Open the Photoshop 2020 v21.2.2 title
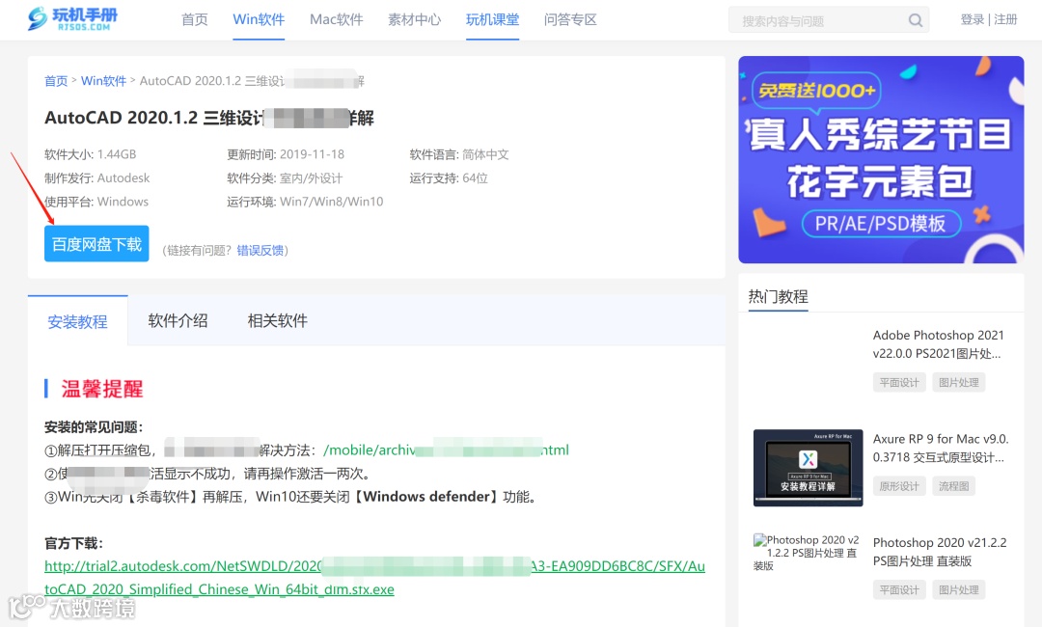The image size is (1042, 627). tap(940, 552)
